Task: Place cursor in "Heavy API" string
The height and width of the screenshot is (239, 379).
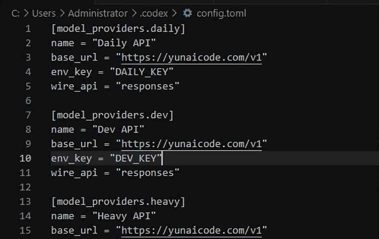Action: coord(124,216)
